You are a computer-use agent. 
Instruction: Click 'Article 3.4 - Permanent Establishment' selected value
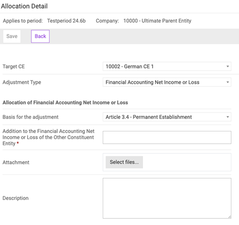tap(149, 117)
